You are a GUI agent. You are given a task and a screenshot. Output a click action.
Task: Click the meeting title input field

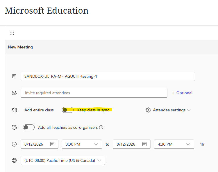(108, 76)
